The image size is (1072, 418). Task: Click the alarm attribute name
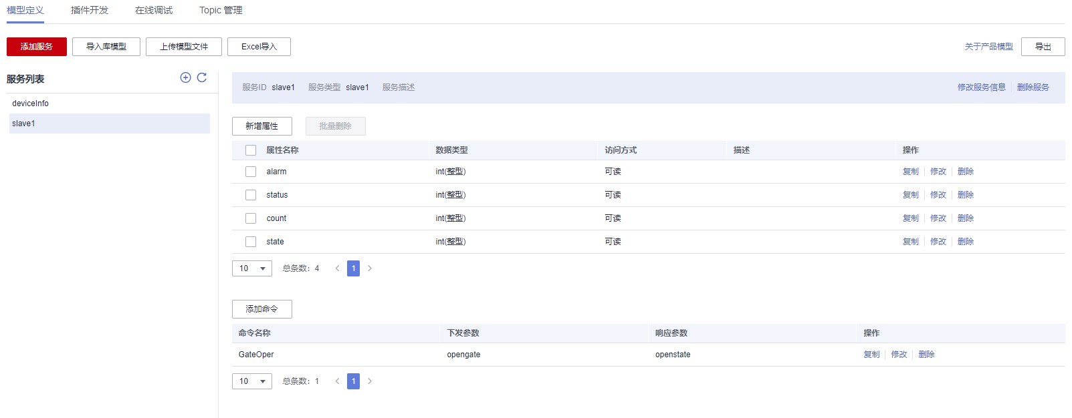[276, 172]
